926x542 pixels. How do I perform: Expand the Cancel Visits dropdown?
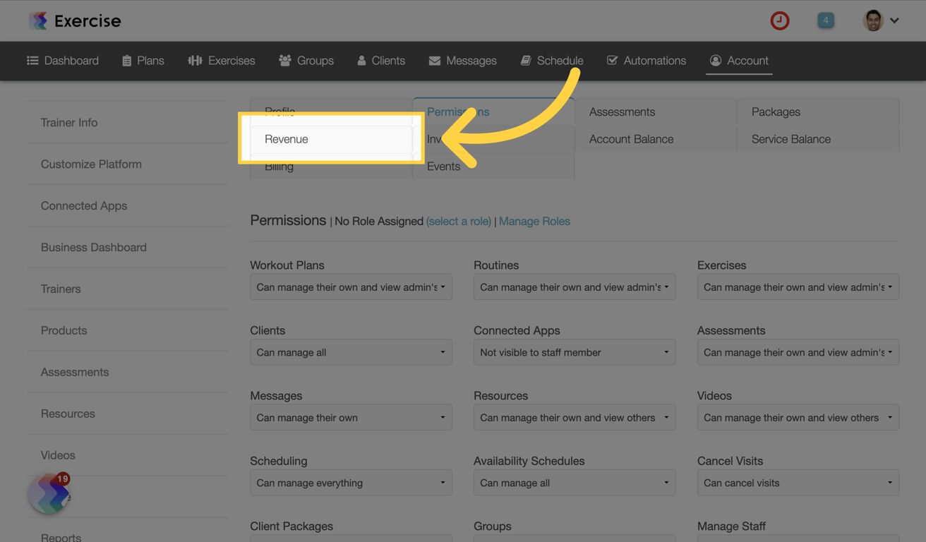(798, 483)
